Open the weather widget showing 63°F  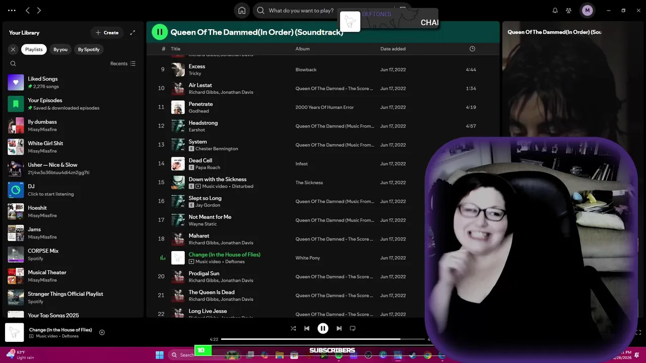tap(20, 355)
